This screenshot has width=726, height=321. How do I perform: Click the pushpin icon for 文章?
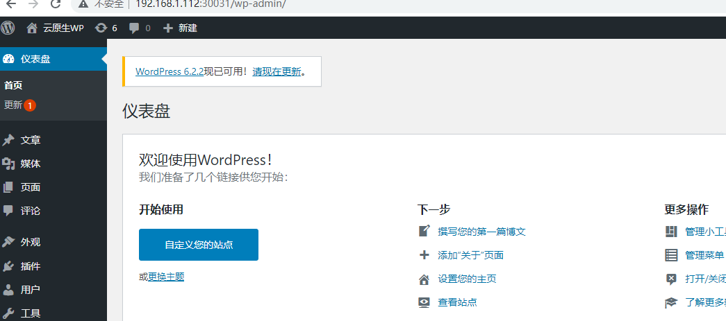8,140
